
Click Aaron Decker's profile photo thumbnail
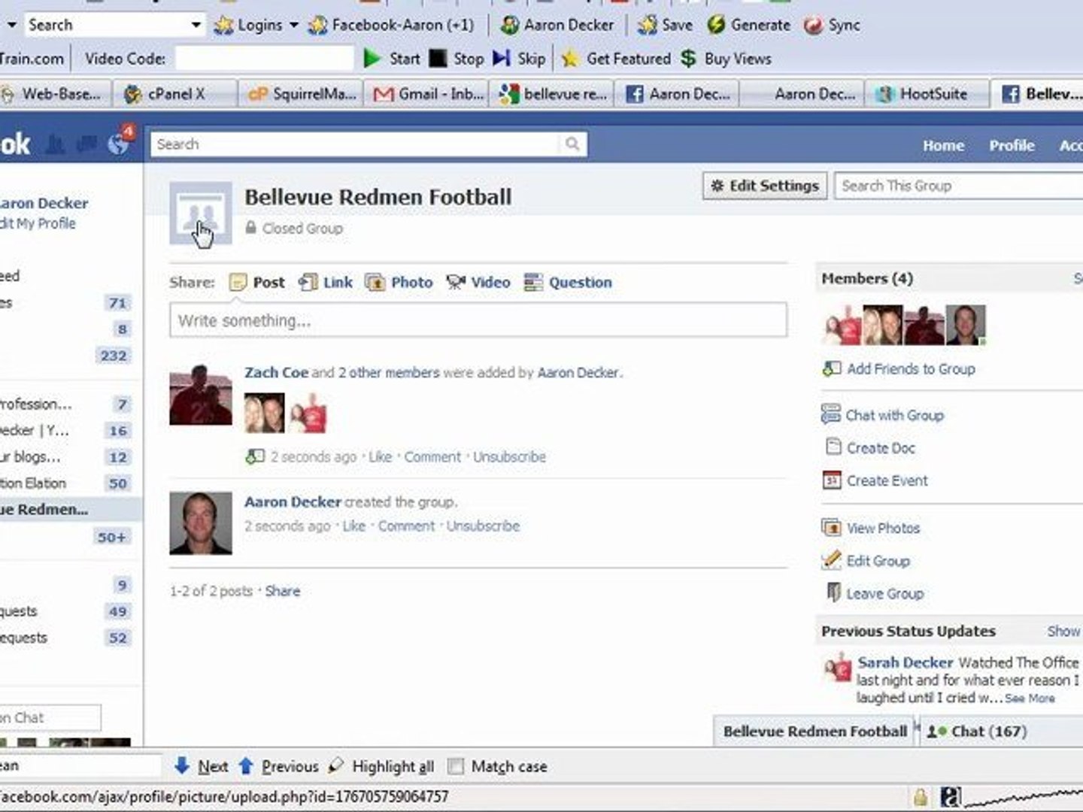tap(200, 523)
